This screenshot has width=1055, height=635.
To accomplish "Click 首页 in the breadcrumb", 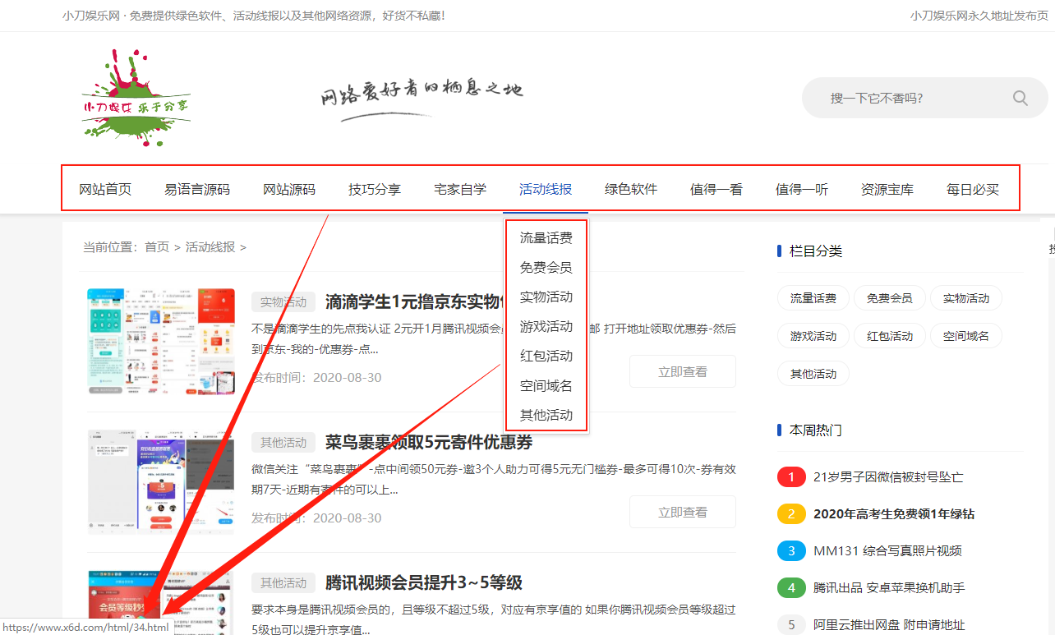I will click(x=157, y=247).
